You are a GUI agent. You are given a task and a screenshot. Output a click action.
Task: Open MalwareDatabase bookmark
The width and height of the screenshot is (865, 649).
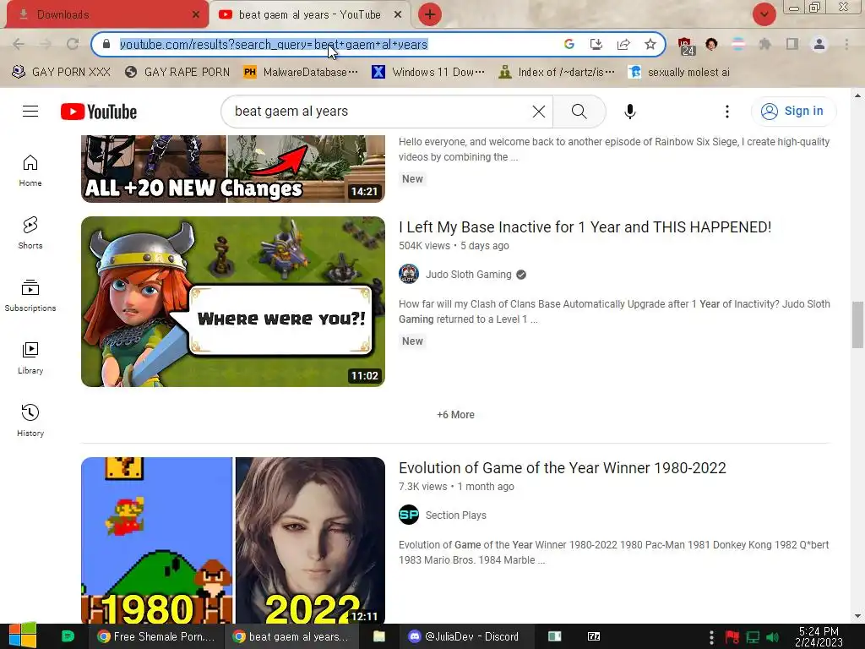click(301, 73)
